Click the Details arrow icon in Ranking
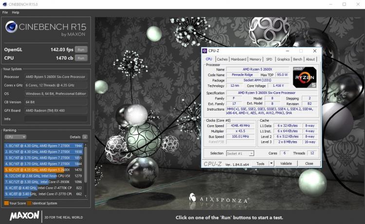Screen dimensions: 365x224 [x=85, y=137]
